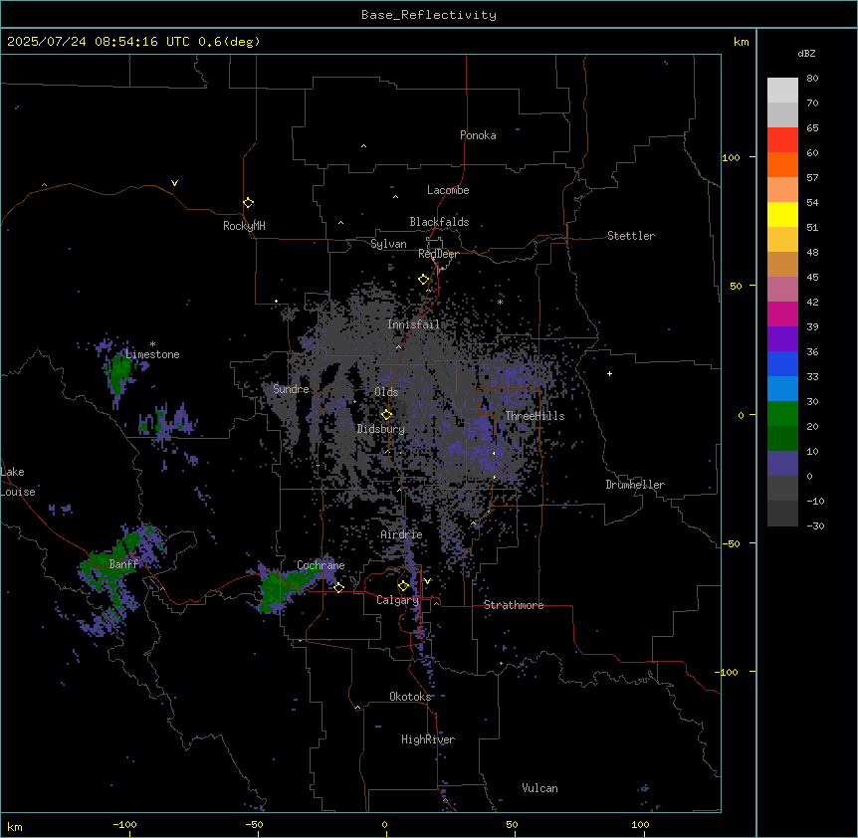Click the white asterisk marker above Limestone

pos(152,344)
